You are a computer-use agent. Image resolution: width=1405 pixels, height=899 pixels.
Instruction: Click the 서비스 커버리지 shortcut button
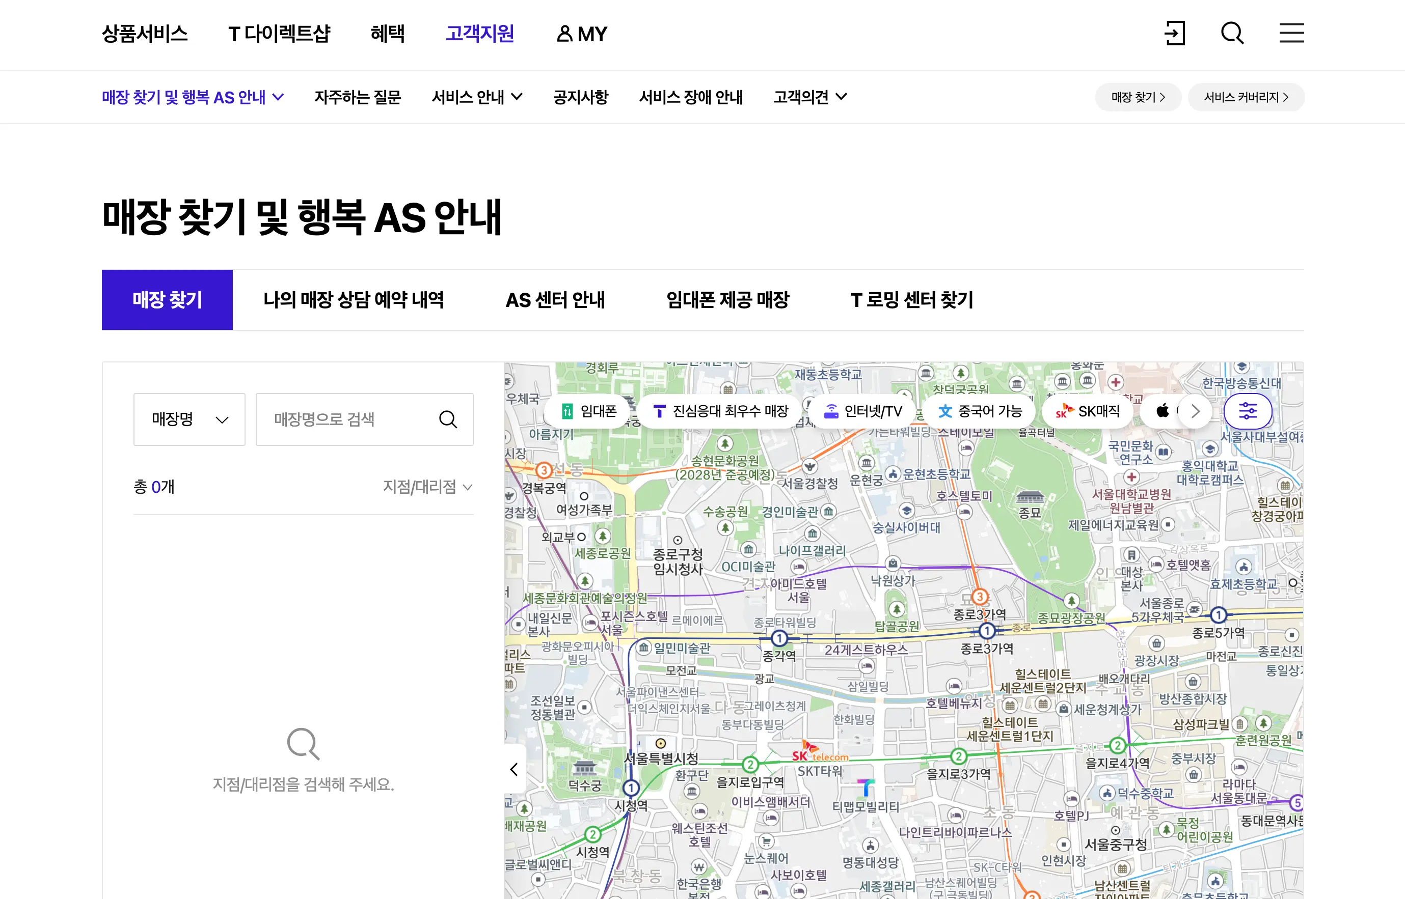[1246, 97]
